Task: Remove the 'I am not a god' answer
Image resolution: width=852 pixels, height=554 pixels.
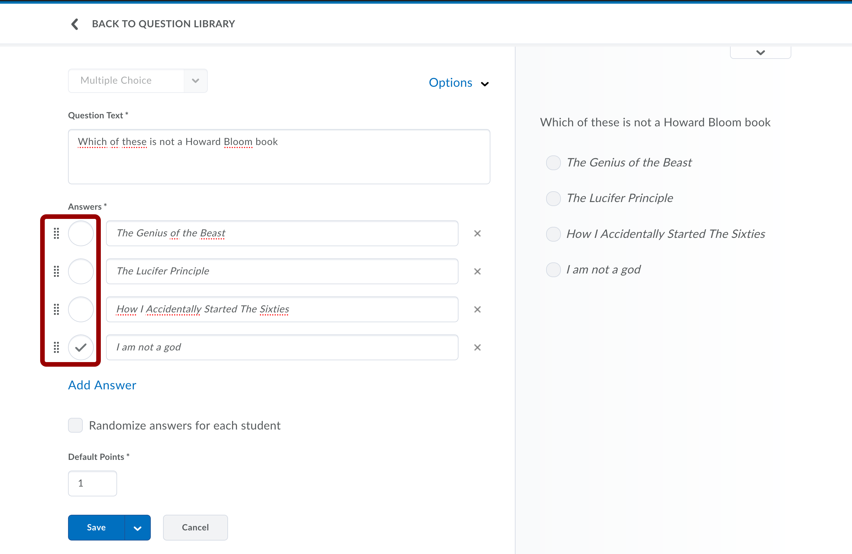Action: pos(477,347)
